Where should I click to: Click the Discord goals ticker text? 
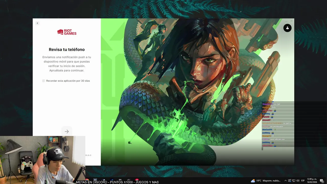point(118,182)
